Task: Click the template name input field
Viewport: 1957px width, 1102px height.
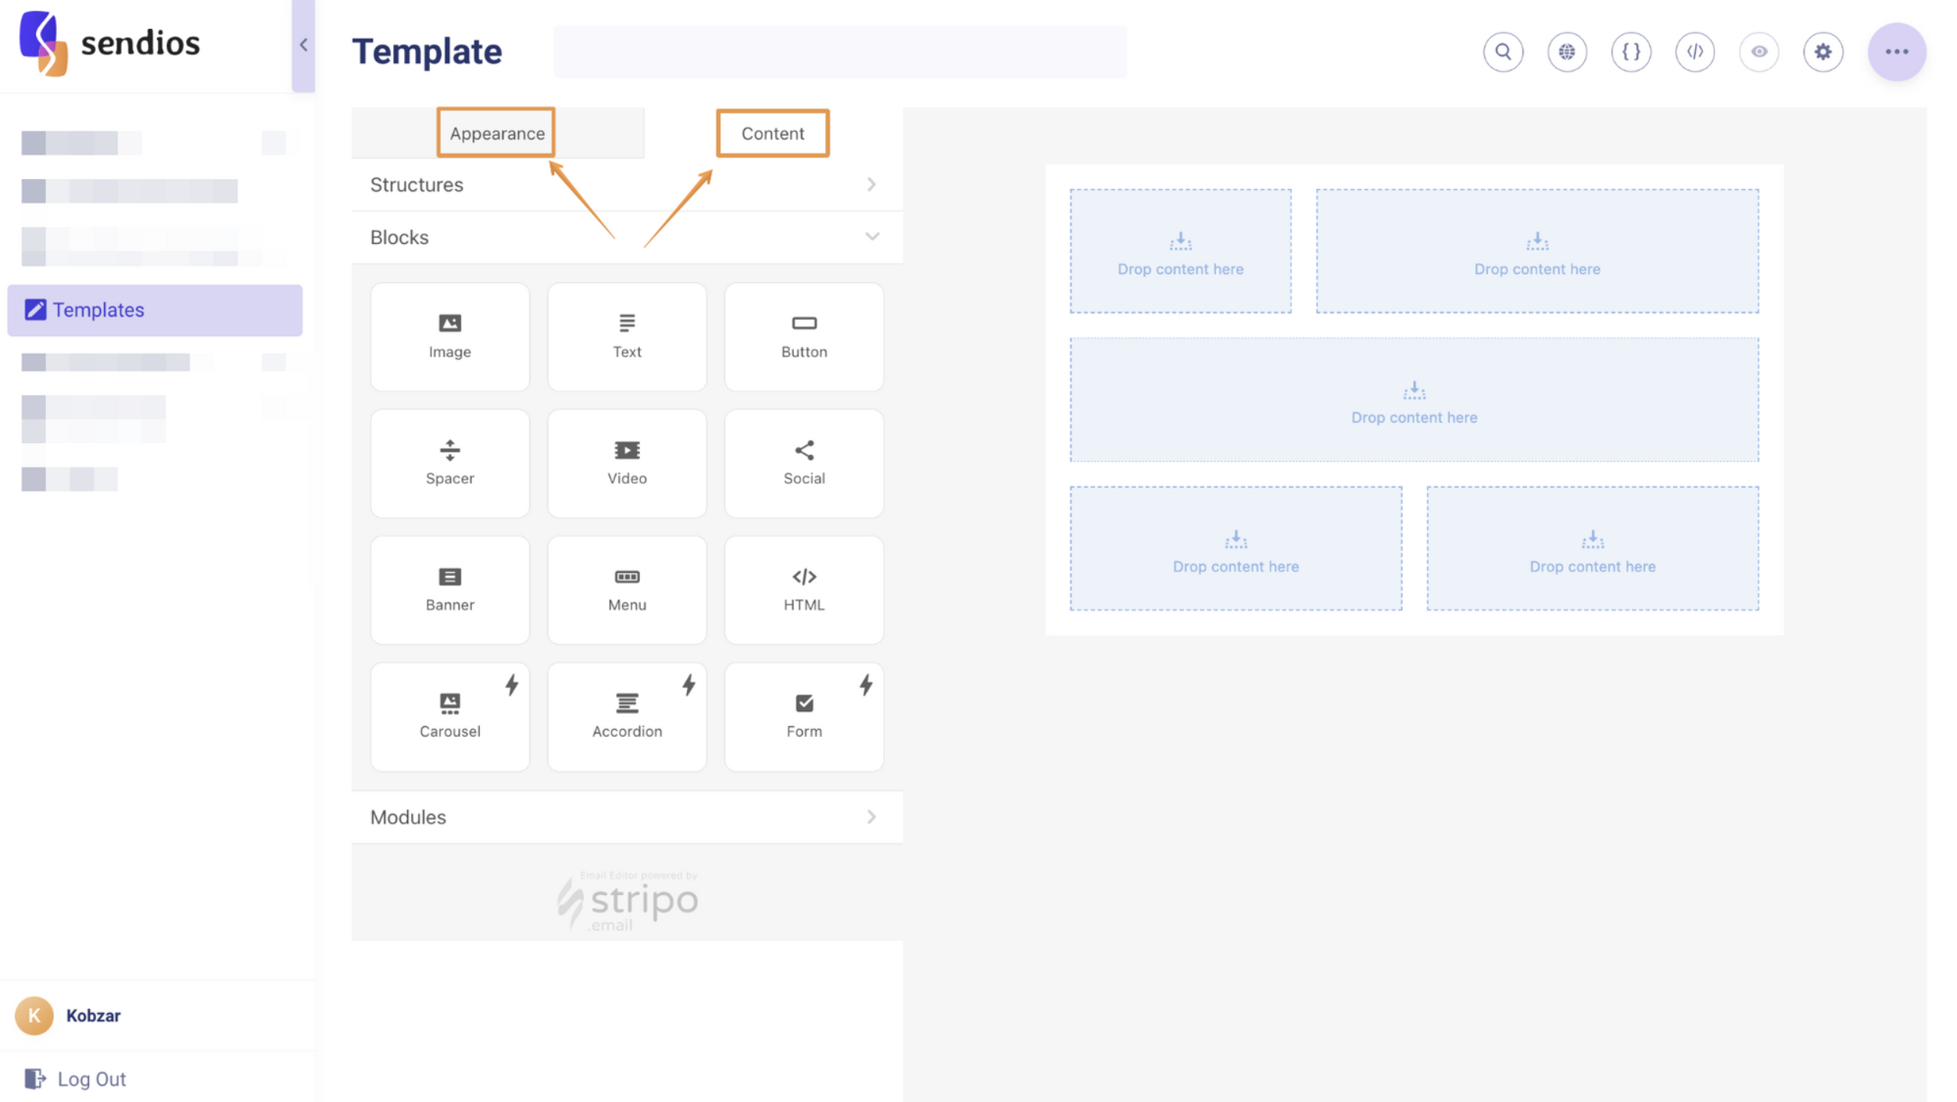Action: 840,52
